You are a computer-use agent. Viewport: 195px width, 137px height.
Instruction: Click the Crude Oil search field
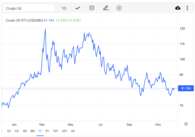point(29,8)
